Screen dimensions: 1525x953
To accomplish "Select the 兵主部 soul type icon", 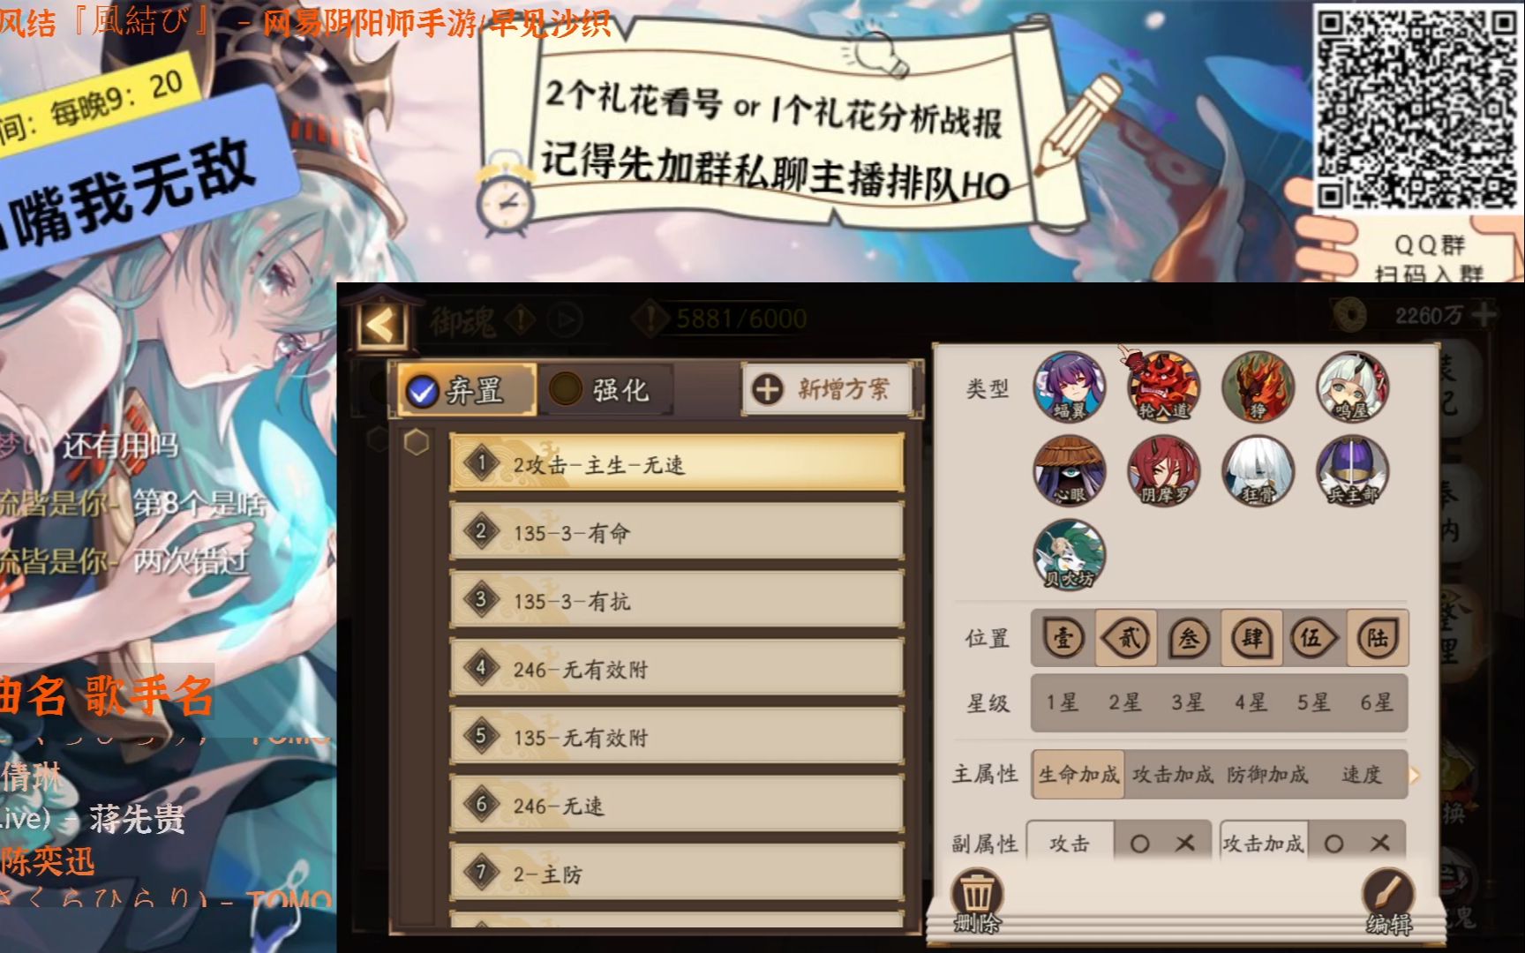I will coord(1352,470).
